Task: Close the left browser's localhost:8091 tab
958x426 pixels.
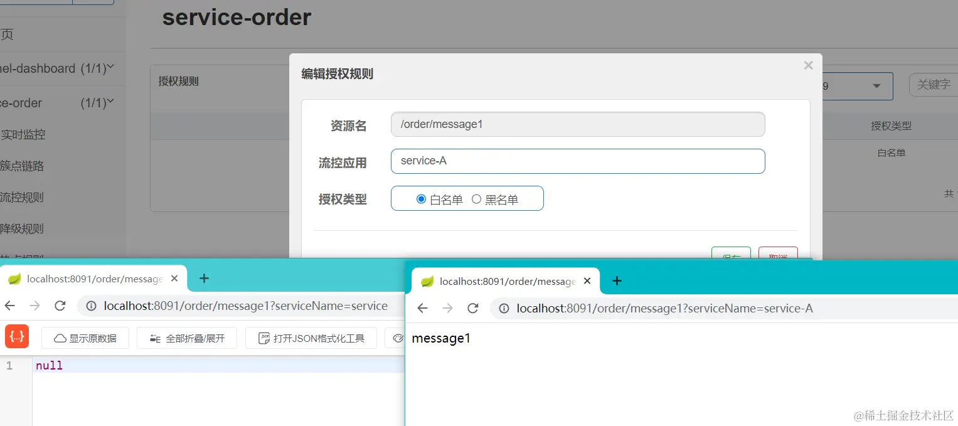Action: [174, 279]
